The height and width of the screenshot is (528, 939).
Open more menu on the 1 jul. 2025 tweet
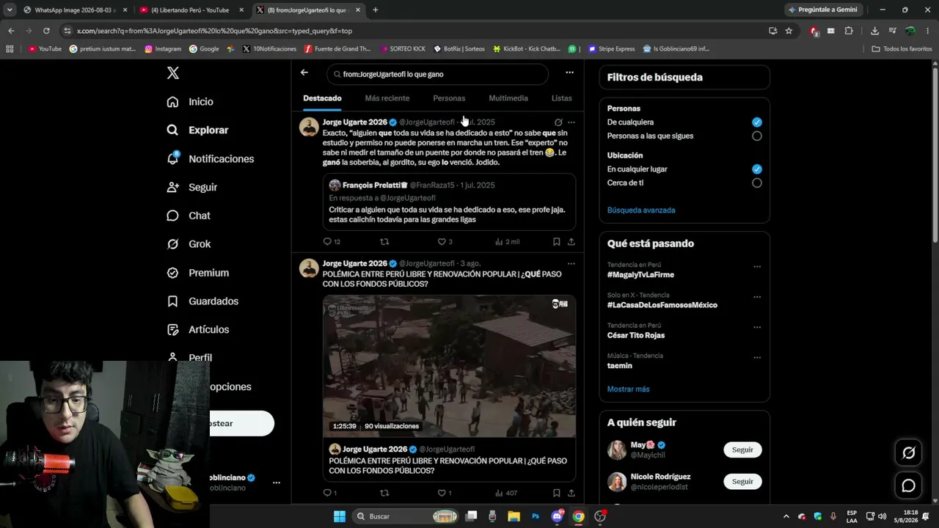(571, 122)
